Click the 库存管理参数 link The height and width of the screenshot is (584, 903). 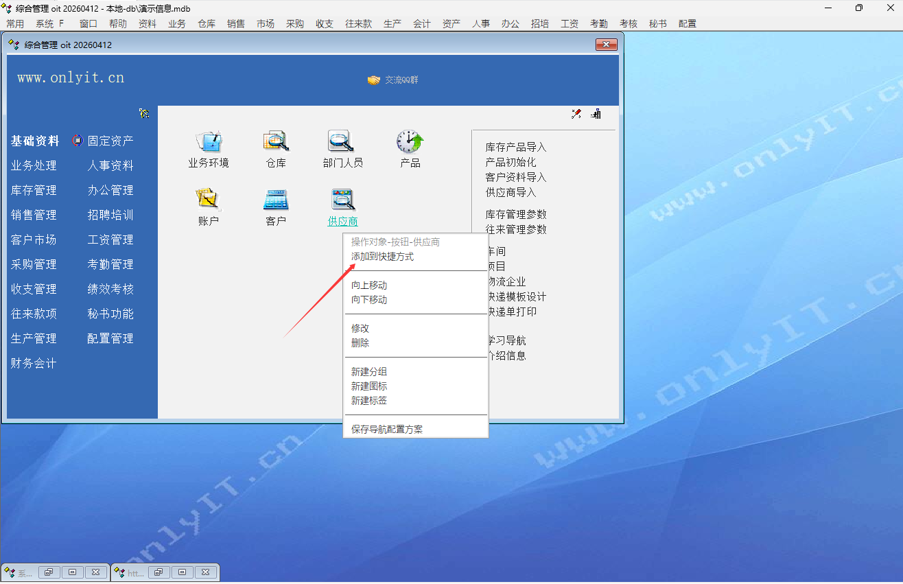[x=516, y=214]
